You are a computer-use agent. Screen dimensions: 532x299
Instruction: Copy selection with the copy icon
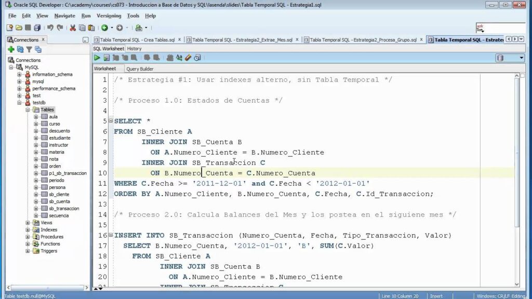click(x=82, y=28)
